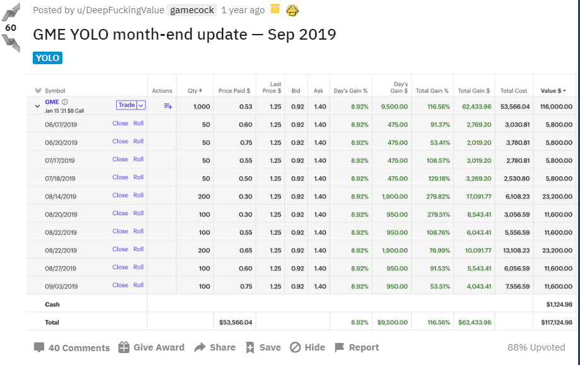Upvote the GME YOLO post
The width and height of the screenshot is (580, 365).
(11, 12)
